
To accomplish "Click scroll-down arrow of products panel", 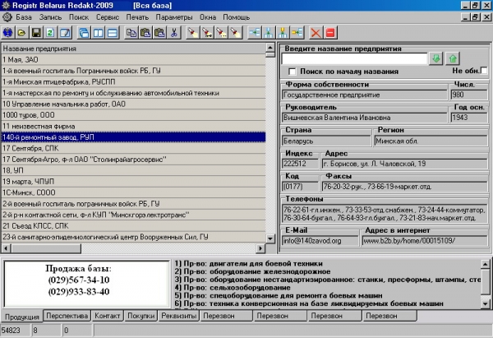I will (x=486, y=303).
